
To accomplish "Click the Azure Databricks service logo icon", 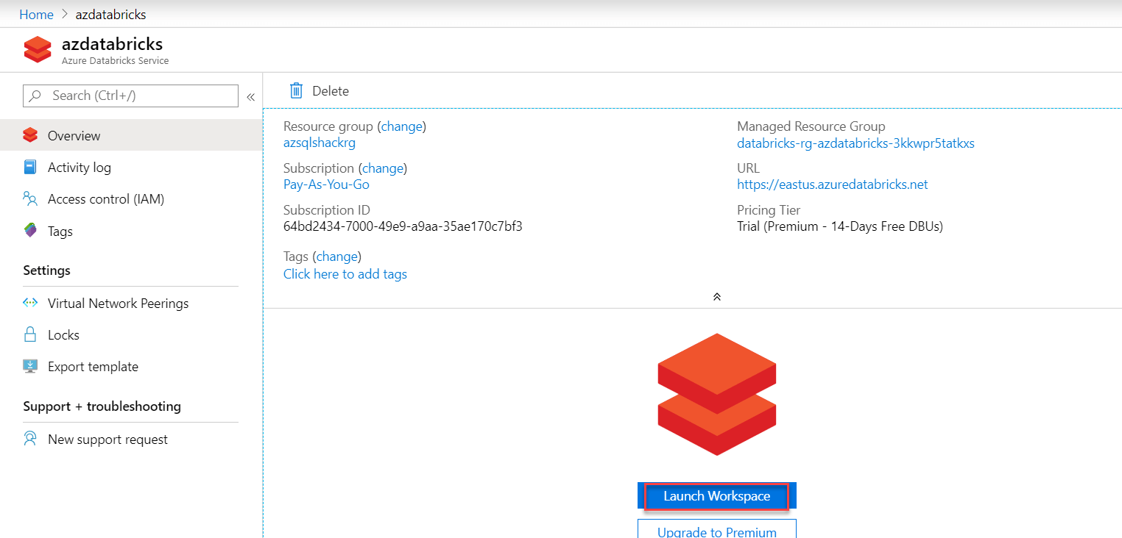I will coord(38,49).
